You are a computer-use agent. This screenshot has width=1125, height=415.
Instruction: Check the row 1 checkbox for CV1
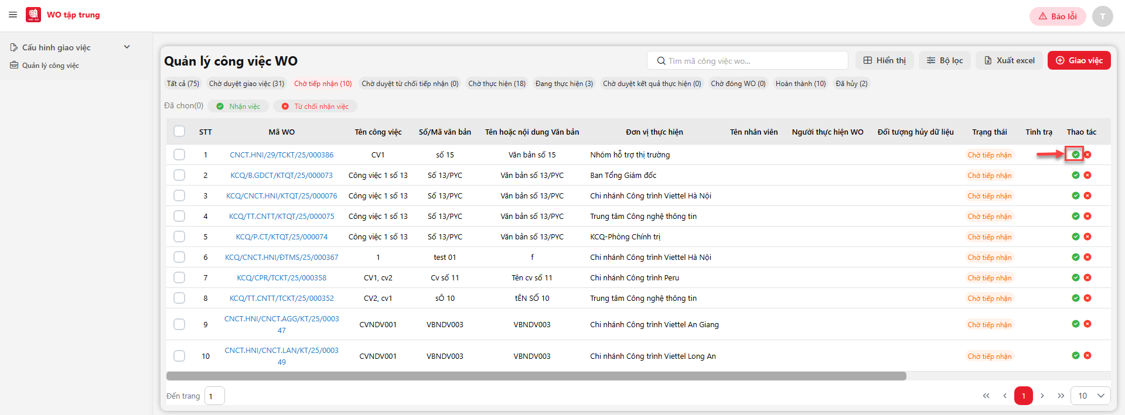point(179,155)
